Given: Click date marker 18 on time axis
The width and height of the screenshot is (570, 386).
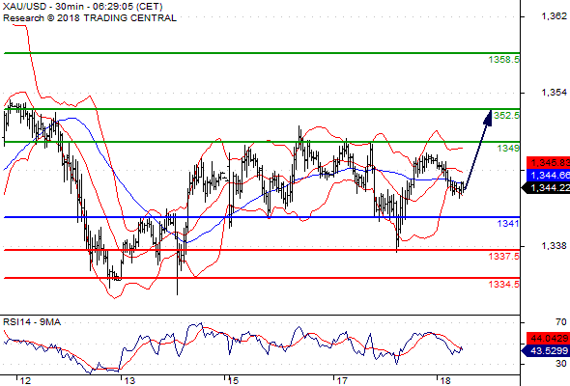Looking at the screenshot, I should [x=445, y=381].
